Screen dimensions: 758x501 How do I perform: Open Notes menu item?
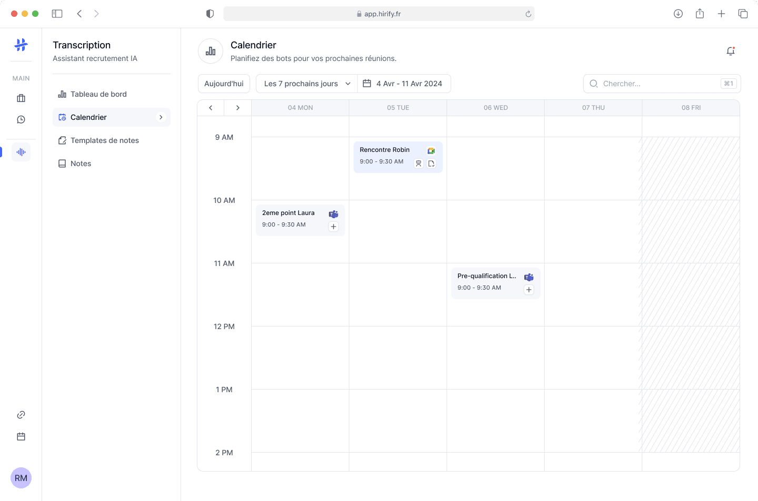[x=112, y=163]
